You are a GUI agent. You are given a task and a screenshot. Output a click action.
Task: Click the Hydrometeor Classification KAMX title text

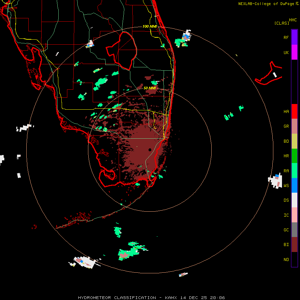[151, 298]
